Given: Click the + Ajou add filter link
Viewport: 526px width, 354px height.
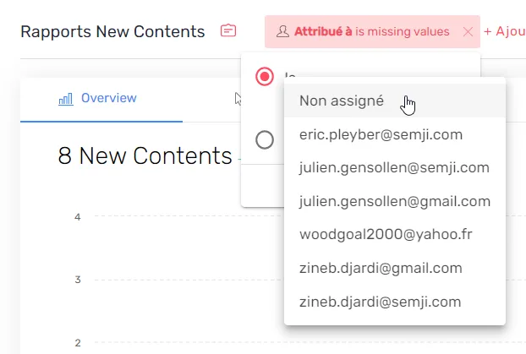Looking at the screenshot, I should tap(505, 31).
